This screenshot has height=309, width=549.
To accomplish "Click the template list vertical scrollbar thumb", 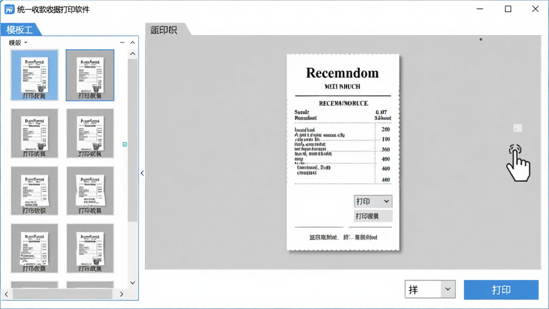I will (132, 140).
